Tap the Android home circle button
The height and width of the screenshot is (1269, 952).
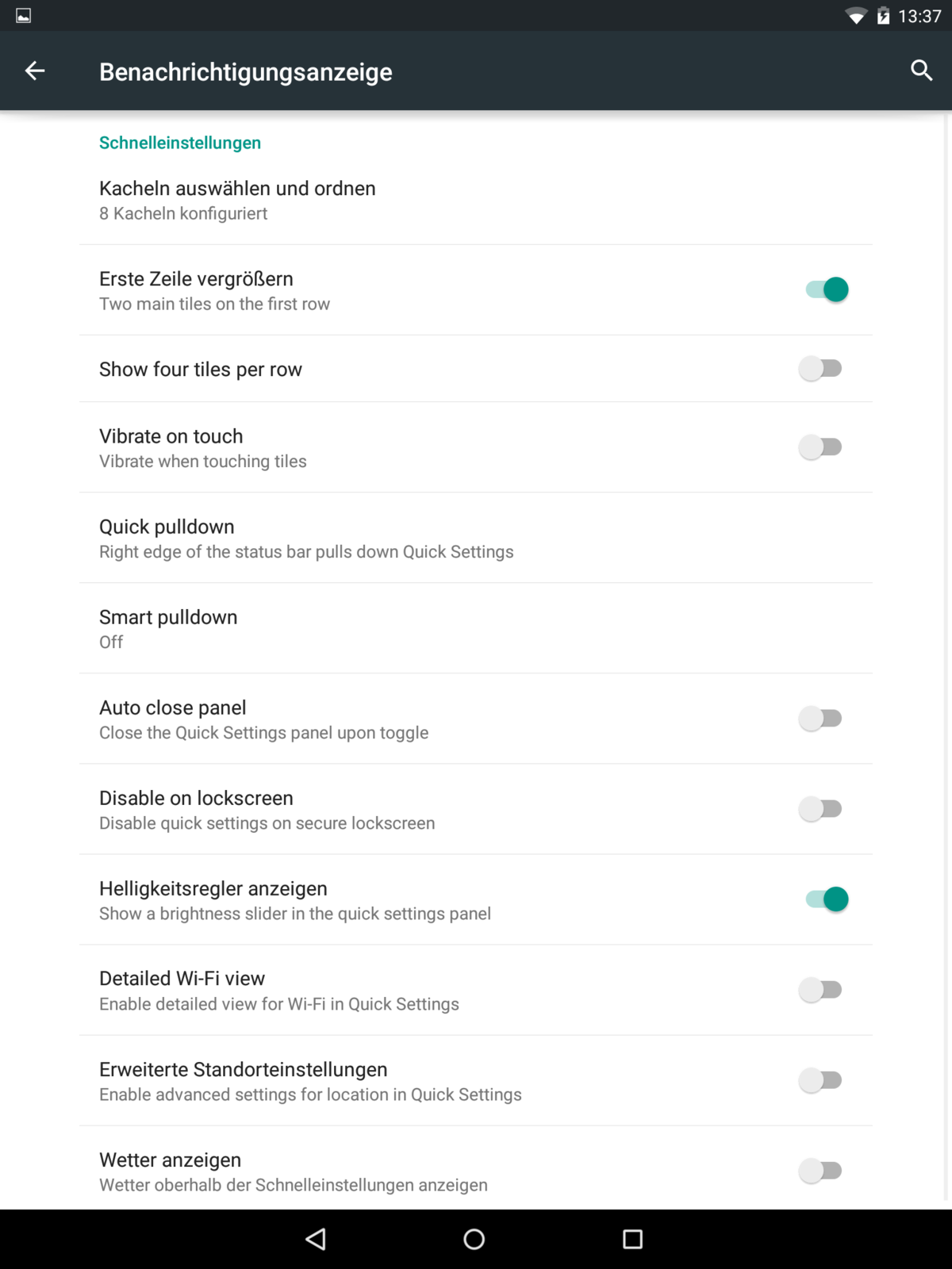pos(474,1239)
